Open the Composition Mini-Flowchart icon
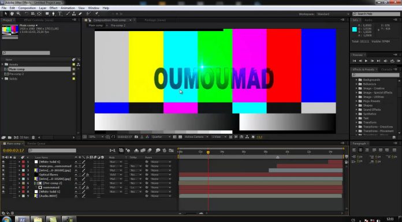This screenshot has width=402, height=222. (112, 150)
